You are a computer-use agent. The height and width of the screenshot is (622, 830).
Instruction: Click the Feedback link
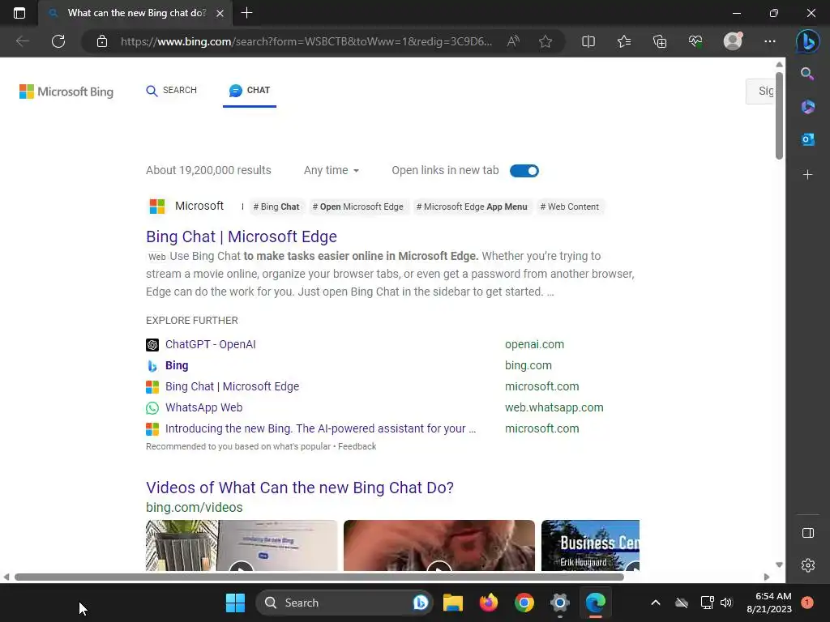357,446
